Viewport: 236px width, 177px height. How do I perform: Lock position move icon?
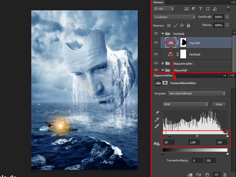[182, 25]
